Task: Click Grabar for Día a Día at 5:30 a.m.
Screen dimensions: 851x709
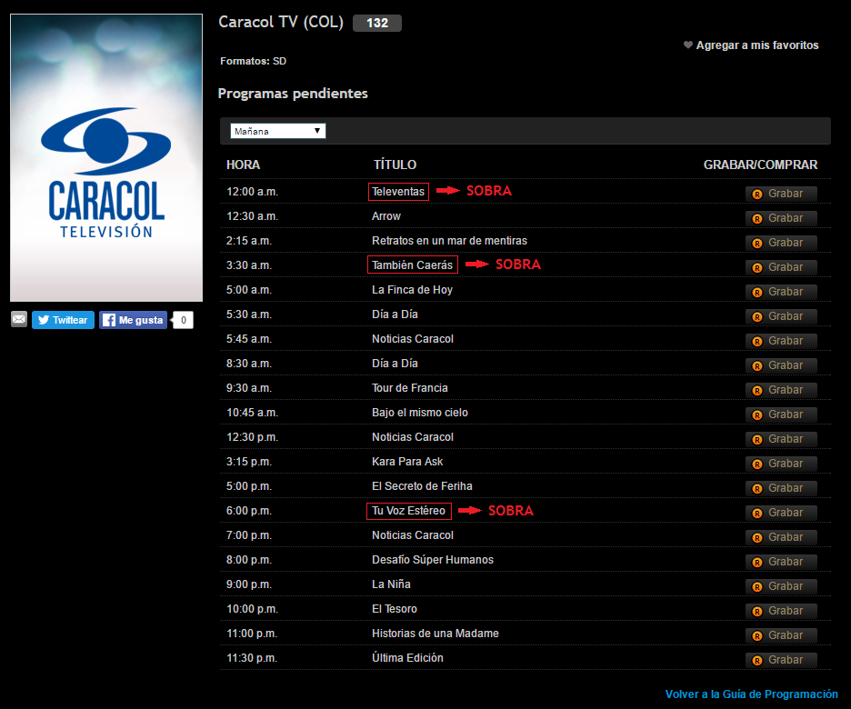Action: pyautogui.click(x=781, y=316)
